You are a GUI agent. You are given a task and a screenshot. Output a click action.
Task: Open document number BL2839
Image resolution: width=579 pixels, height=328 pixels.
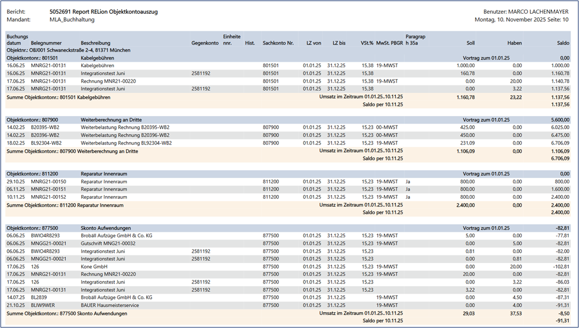click(x=40, y=298)
